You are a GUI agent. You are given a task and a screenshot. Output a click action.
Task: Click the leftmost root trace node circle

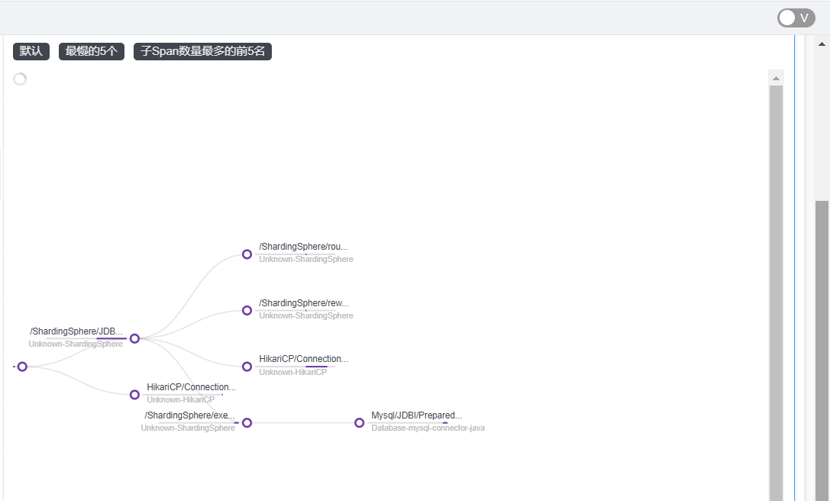tap(22, 366)
